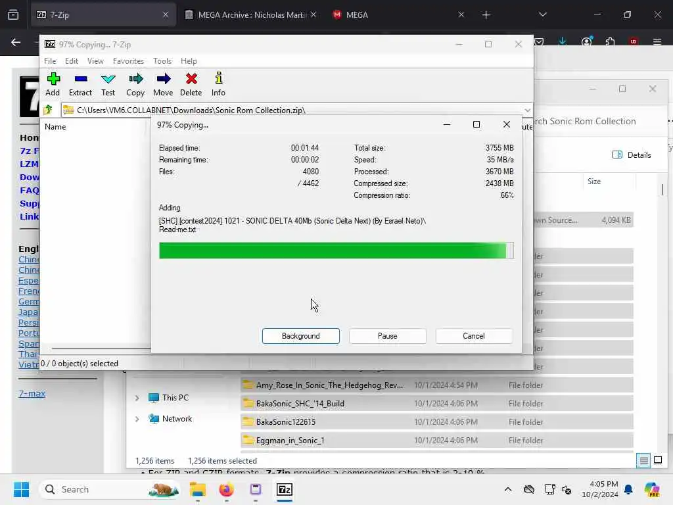Image resolution: width=673 pixels, height=505 pixels.
Task: Select the BakaSonic_SHC_'14_Build folder
Action: [x=436, y=404]
